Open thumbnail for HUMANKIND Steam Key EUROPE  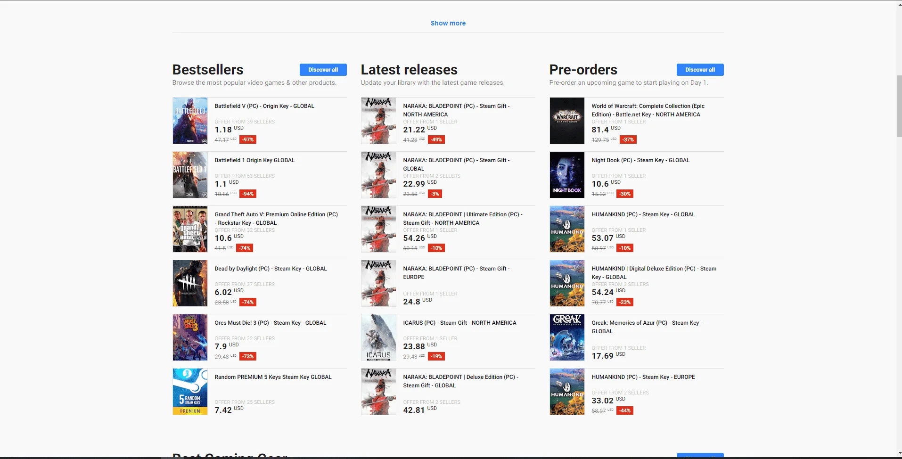pos(567,392)
